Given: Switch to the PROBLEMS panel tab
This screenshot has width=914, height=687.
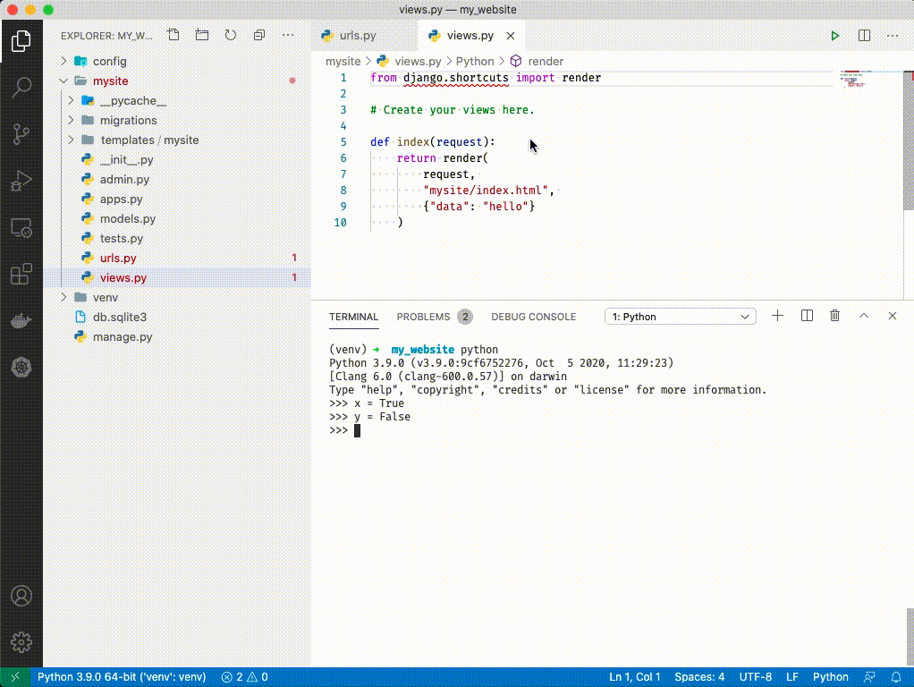Looking at the screenshot, I should [x=423, y=317].
